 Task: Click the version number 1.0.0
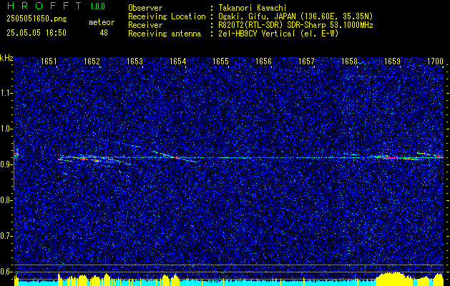point(97,6)
